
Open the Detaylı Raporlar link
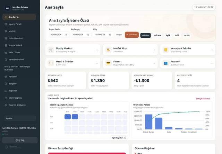[x=204, y=99]
